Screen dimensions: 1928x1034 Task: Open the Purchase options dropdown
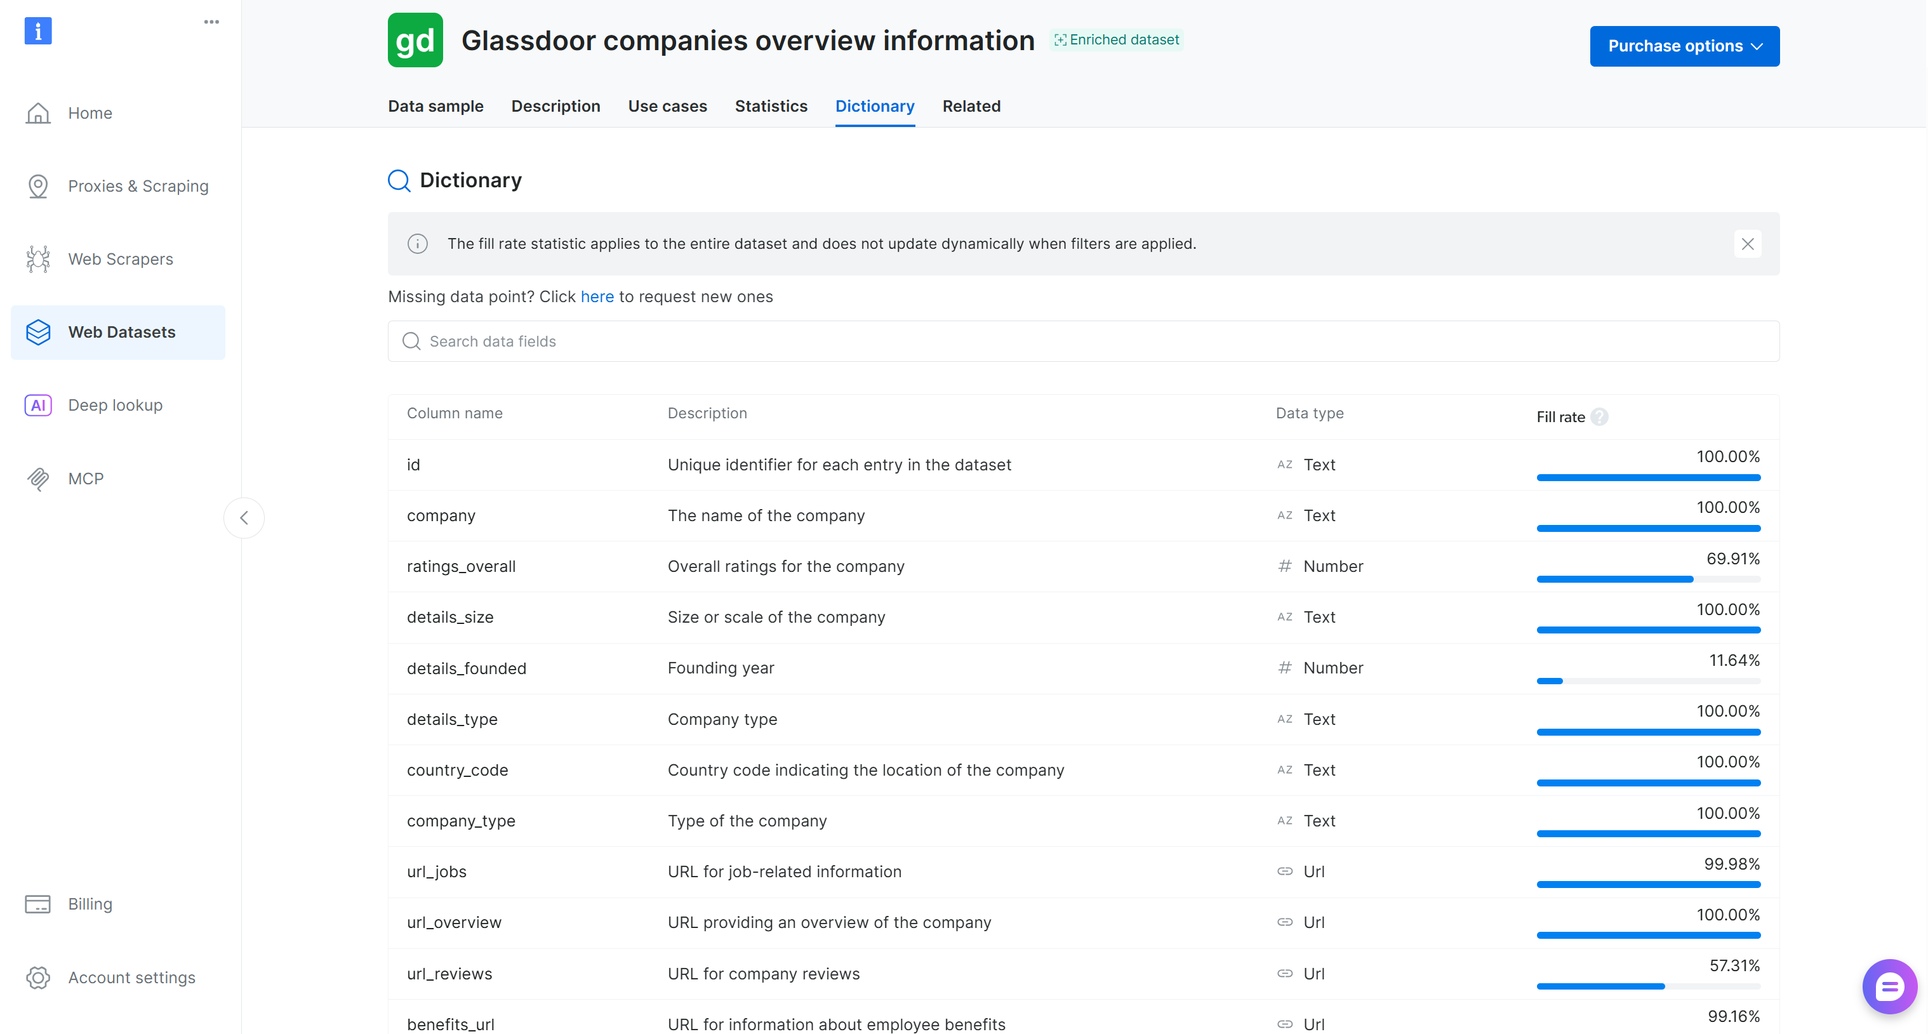click(x=1685, y=46)
